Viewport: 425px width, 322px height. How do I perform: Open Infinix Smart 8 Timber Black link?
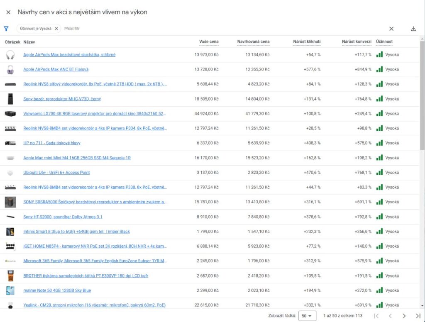pyautogui.click(x=76, y=232)
